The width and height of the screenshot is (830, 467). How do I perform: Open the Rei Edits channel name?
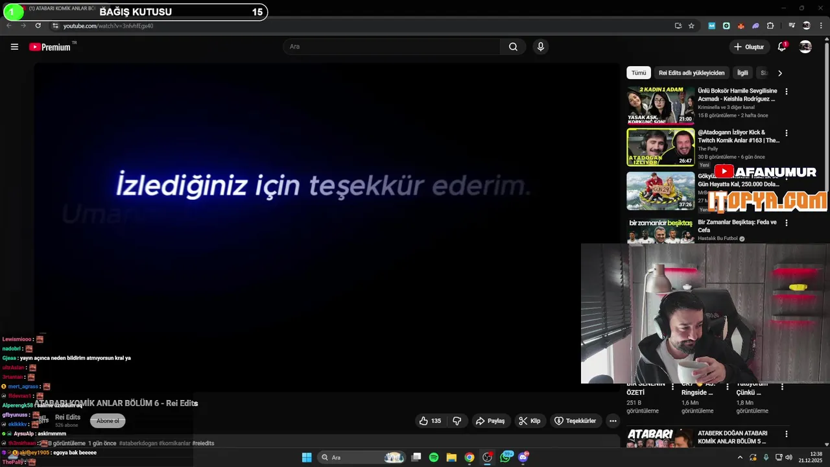coord(67,417)
